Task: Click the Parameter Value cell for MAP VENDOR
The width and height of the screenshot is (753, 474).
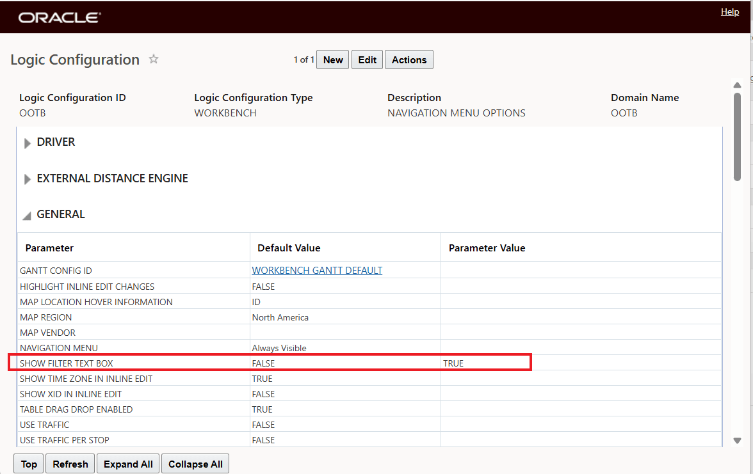Action: [x=576, y=332]
